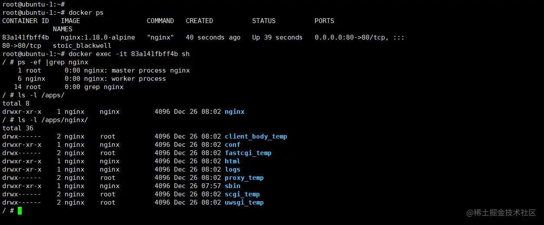This screenshot has width=544, height=225.
Task: Click the proxy_temp directory entry
Action: point(244,178)
